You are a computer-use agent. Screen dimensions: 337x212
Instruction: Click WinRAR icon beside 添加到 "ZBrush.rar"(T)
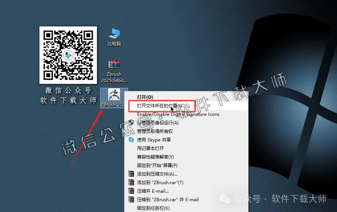(x=131, y=182)
